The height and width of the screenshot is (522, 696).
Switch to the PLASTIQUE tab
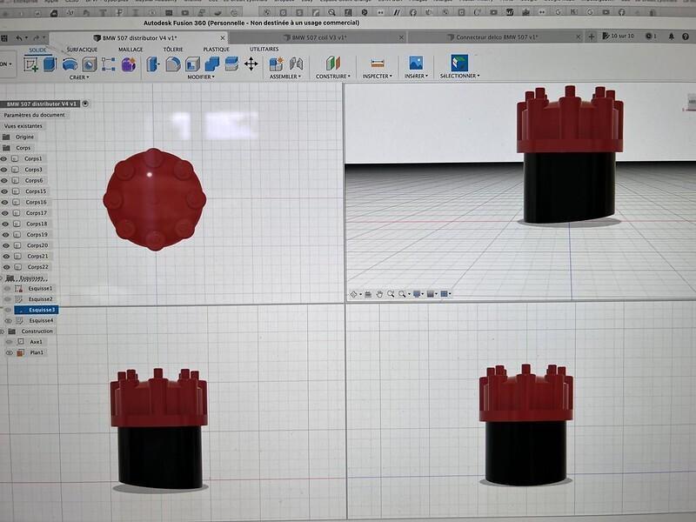pyautogui.click(x=216, y=50)
